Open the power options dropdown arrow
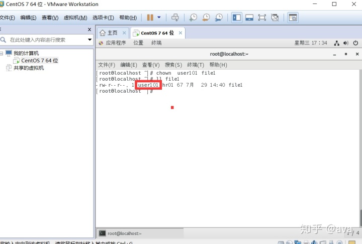The width and height of the screenshot is (362, 244). coord(159,17)
